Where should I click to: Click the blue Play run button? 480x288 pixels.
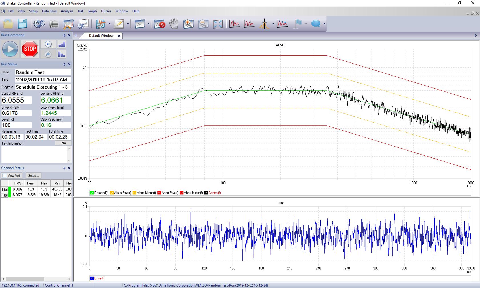(10, 49)
